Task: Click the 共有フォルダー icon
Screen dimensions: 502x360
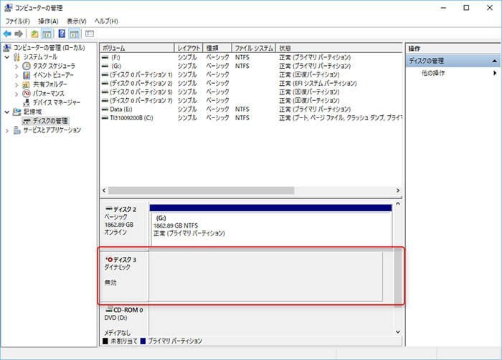Action: point(27,84)
